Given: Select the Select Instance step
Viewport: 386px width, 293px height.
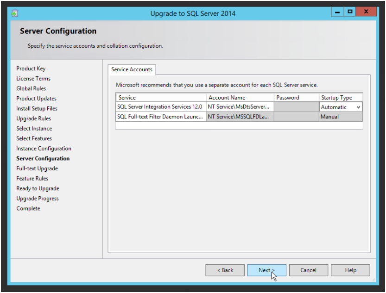Looking at the screenshot, I should point(34,129).
